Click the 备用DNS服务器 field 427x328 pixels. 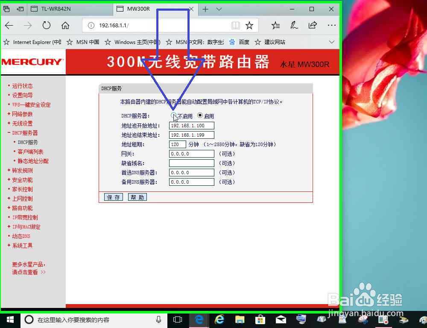coord(192,182)
